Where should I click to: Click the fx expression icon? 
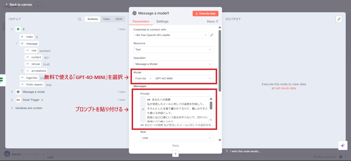coord(143,109)
